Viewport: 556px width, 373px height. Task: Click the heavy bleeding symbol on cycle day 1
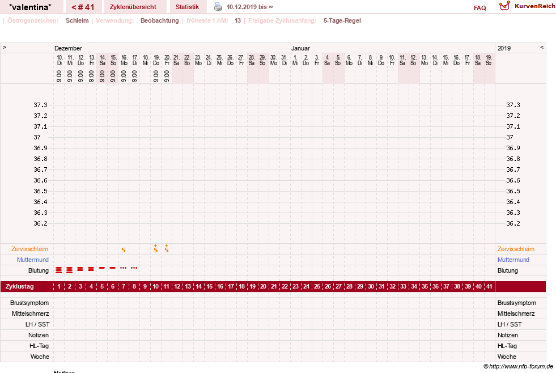[x=59, y=270]
